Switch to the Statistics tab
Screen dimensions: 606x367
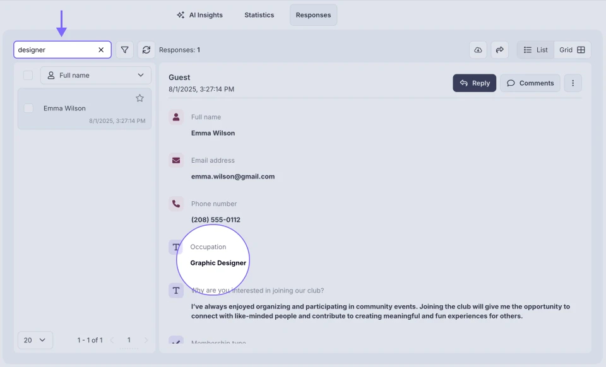(x=259, y=15)
